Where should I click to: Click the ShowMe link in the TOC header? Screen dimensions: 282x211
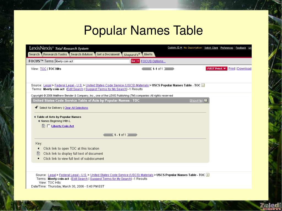tap(196, 101)
